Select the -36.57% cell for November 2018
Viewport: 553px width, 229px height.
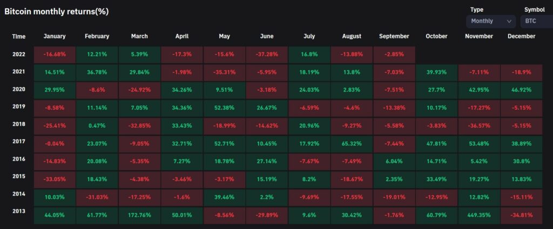point(478,127)
